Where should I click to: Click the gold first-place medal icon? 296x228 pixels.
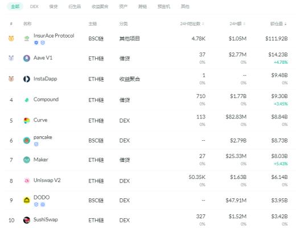click(x=11, y=38)
